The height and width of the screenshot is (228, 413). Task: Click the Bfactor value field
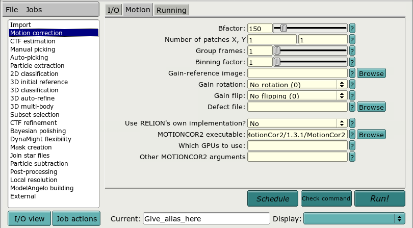pyautogui.click(x=260, y=28)
